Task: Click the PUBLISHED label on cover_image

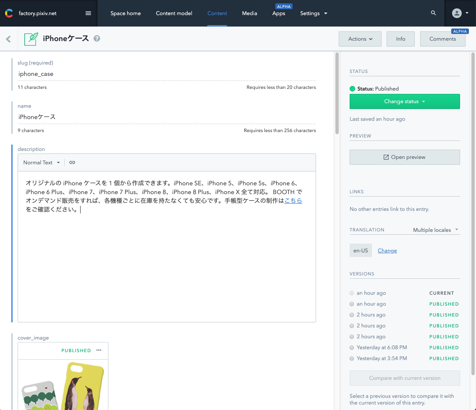Action: (76, 350)
